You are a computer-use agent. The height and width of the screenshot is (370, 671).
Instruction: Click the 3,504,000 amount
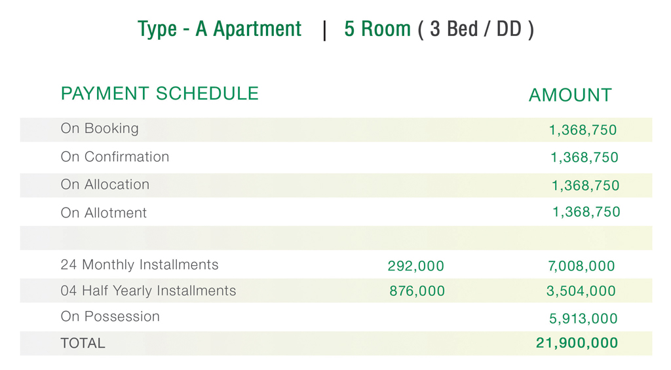(581, 291)
